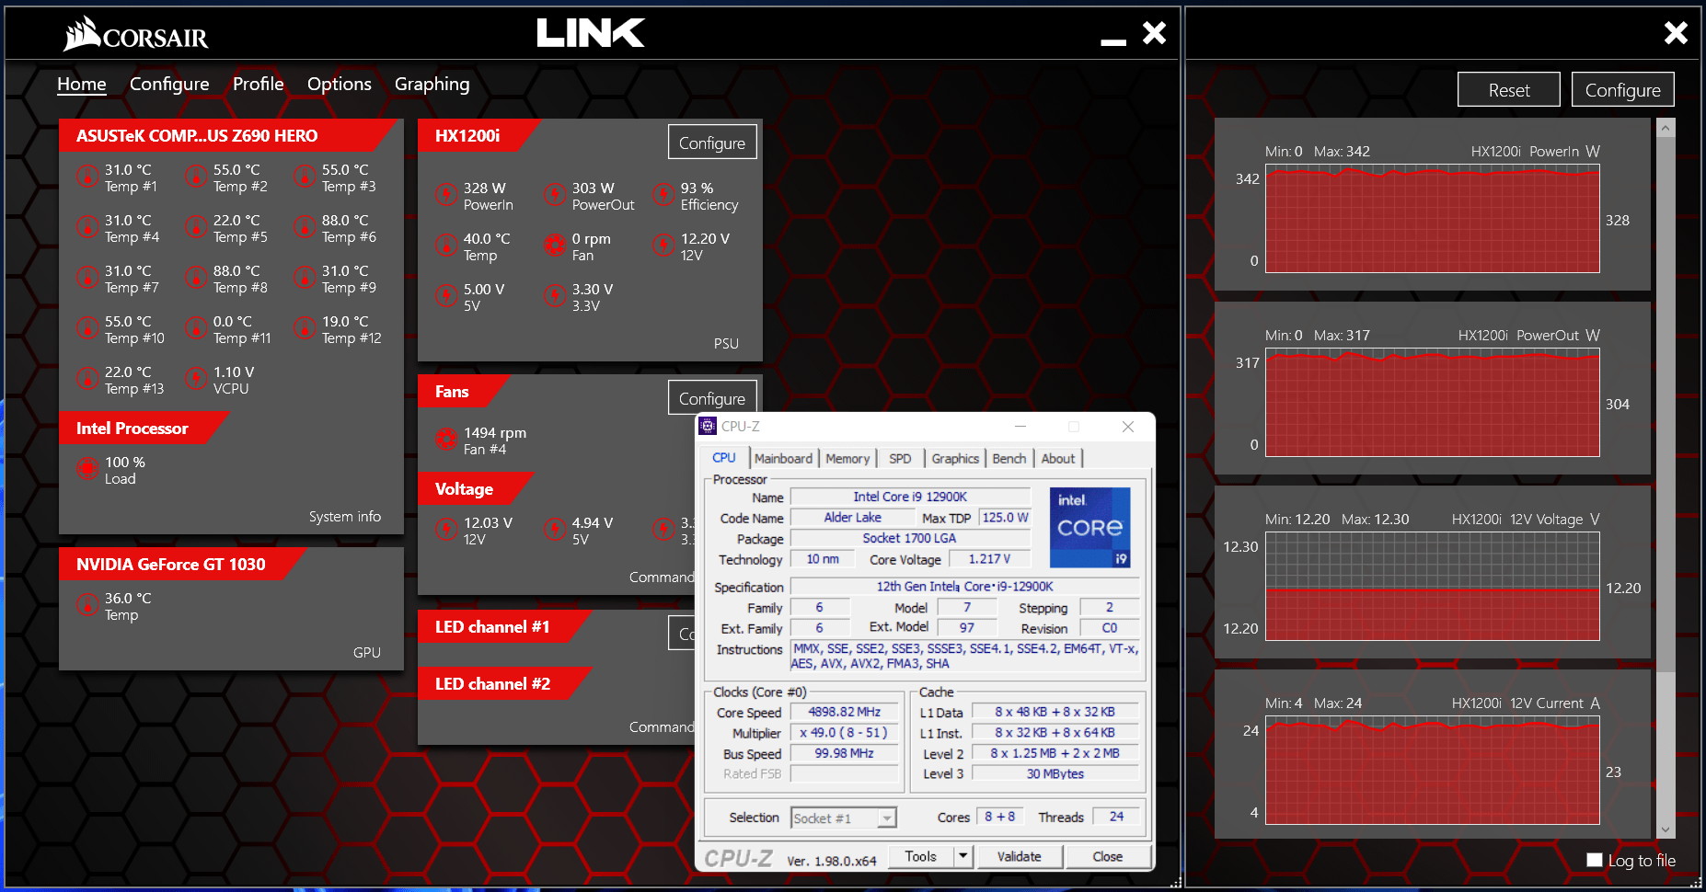Click the PSU 3.30 V rail icon
The width and height of the screenshot is (1706, 892).
(555, 296)
